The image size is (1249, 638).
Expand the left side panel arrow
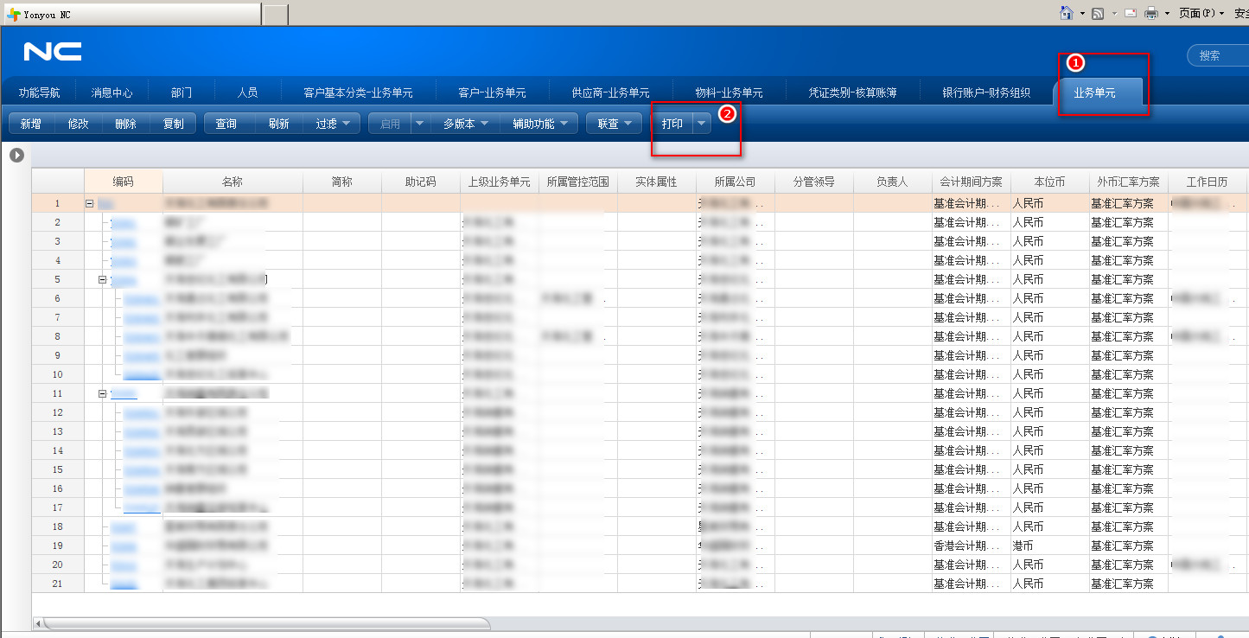(16, 156)
